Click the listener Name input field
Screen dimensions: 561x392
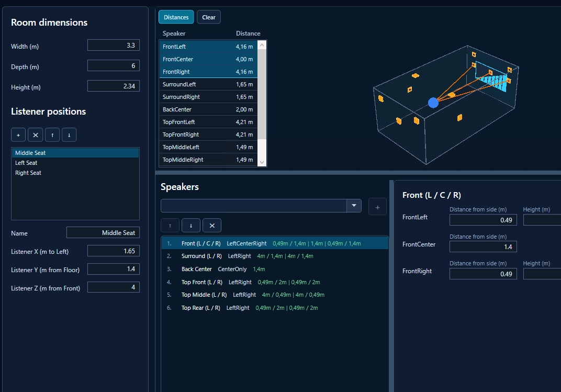click(103, 233)
